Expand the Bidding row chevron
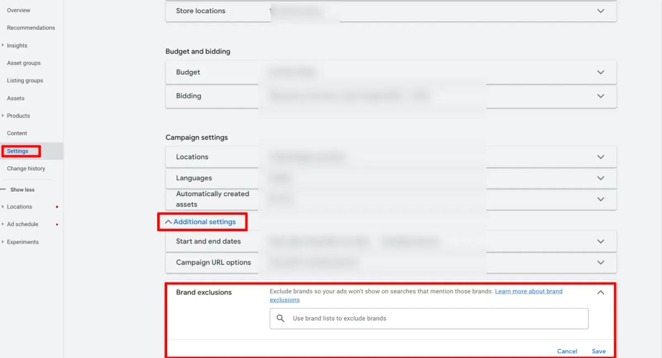 tap(601, 96)
